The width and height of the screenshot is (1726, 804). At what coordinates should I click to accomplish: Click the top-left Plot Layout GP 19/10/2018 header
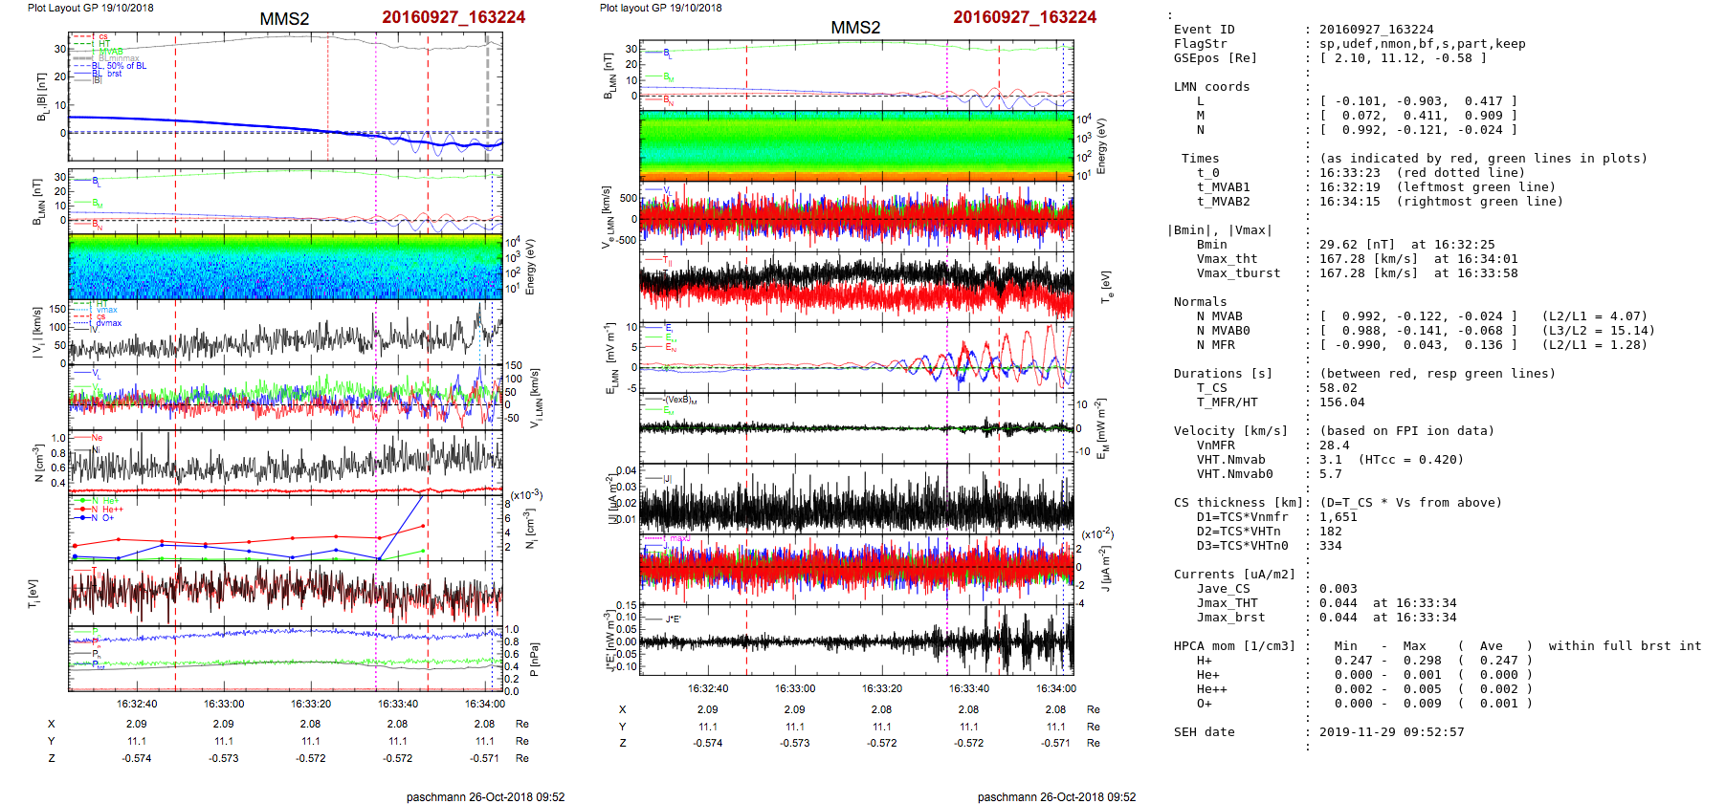(x=90, y=8)
